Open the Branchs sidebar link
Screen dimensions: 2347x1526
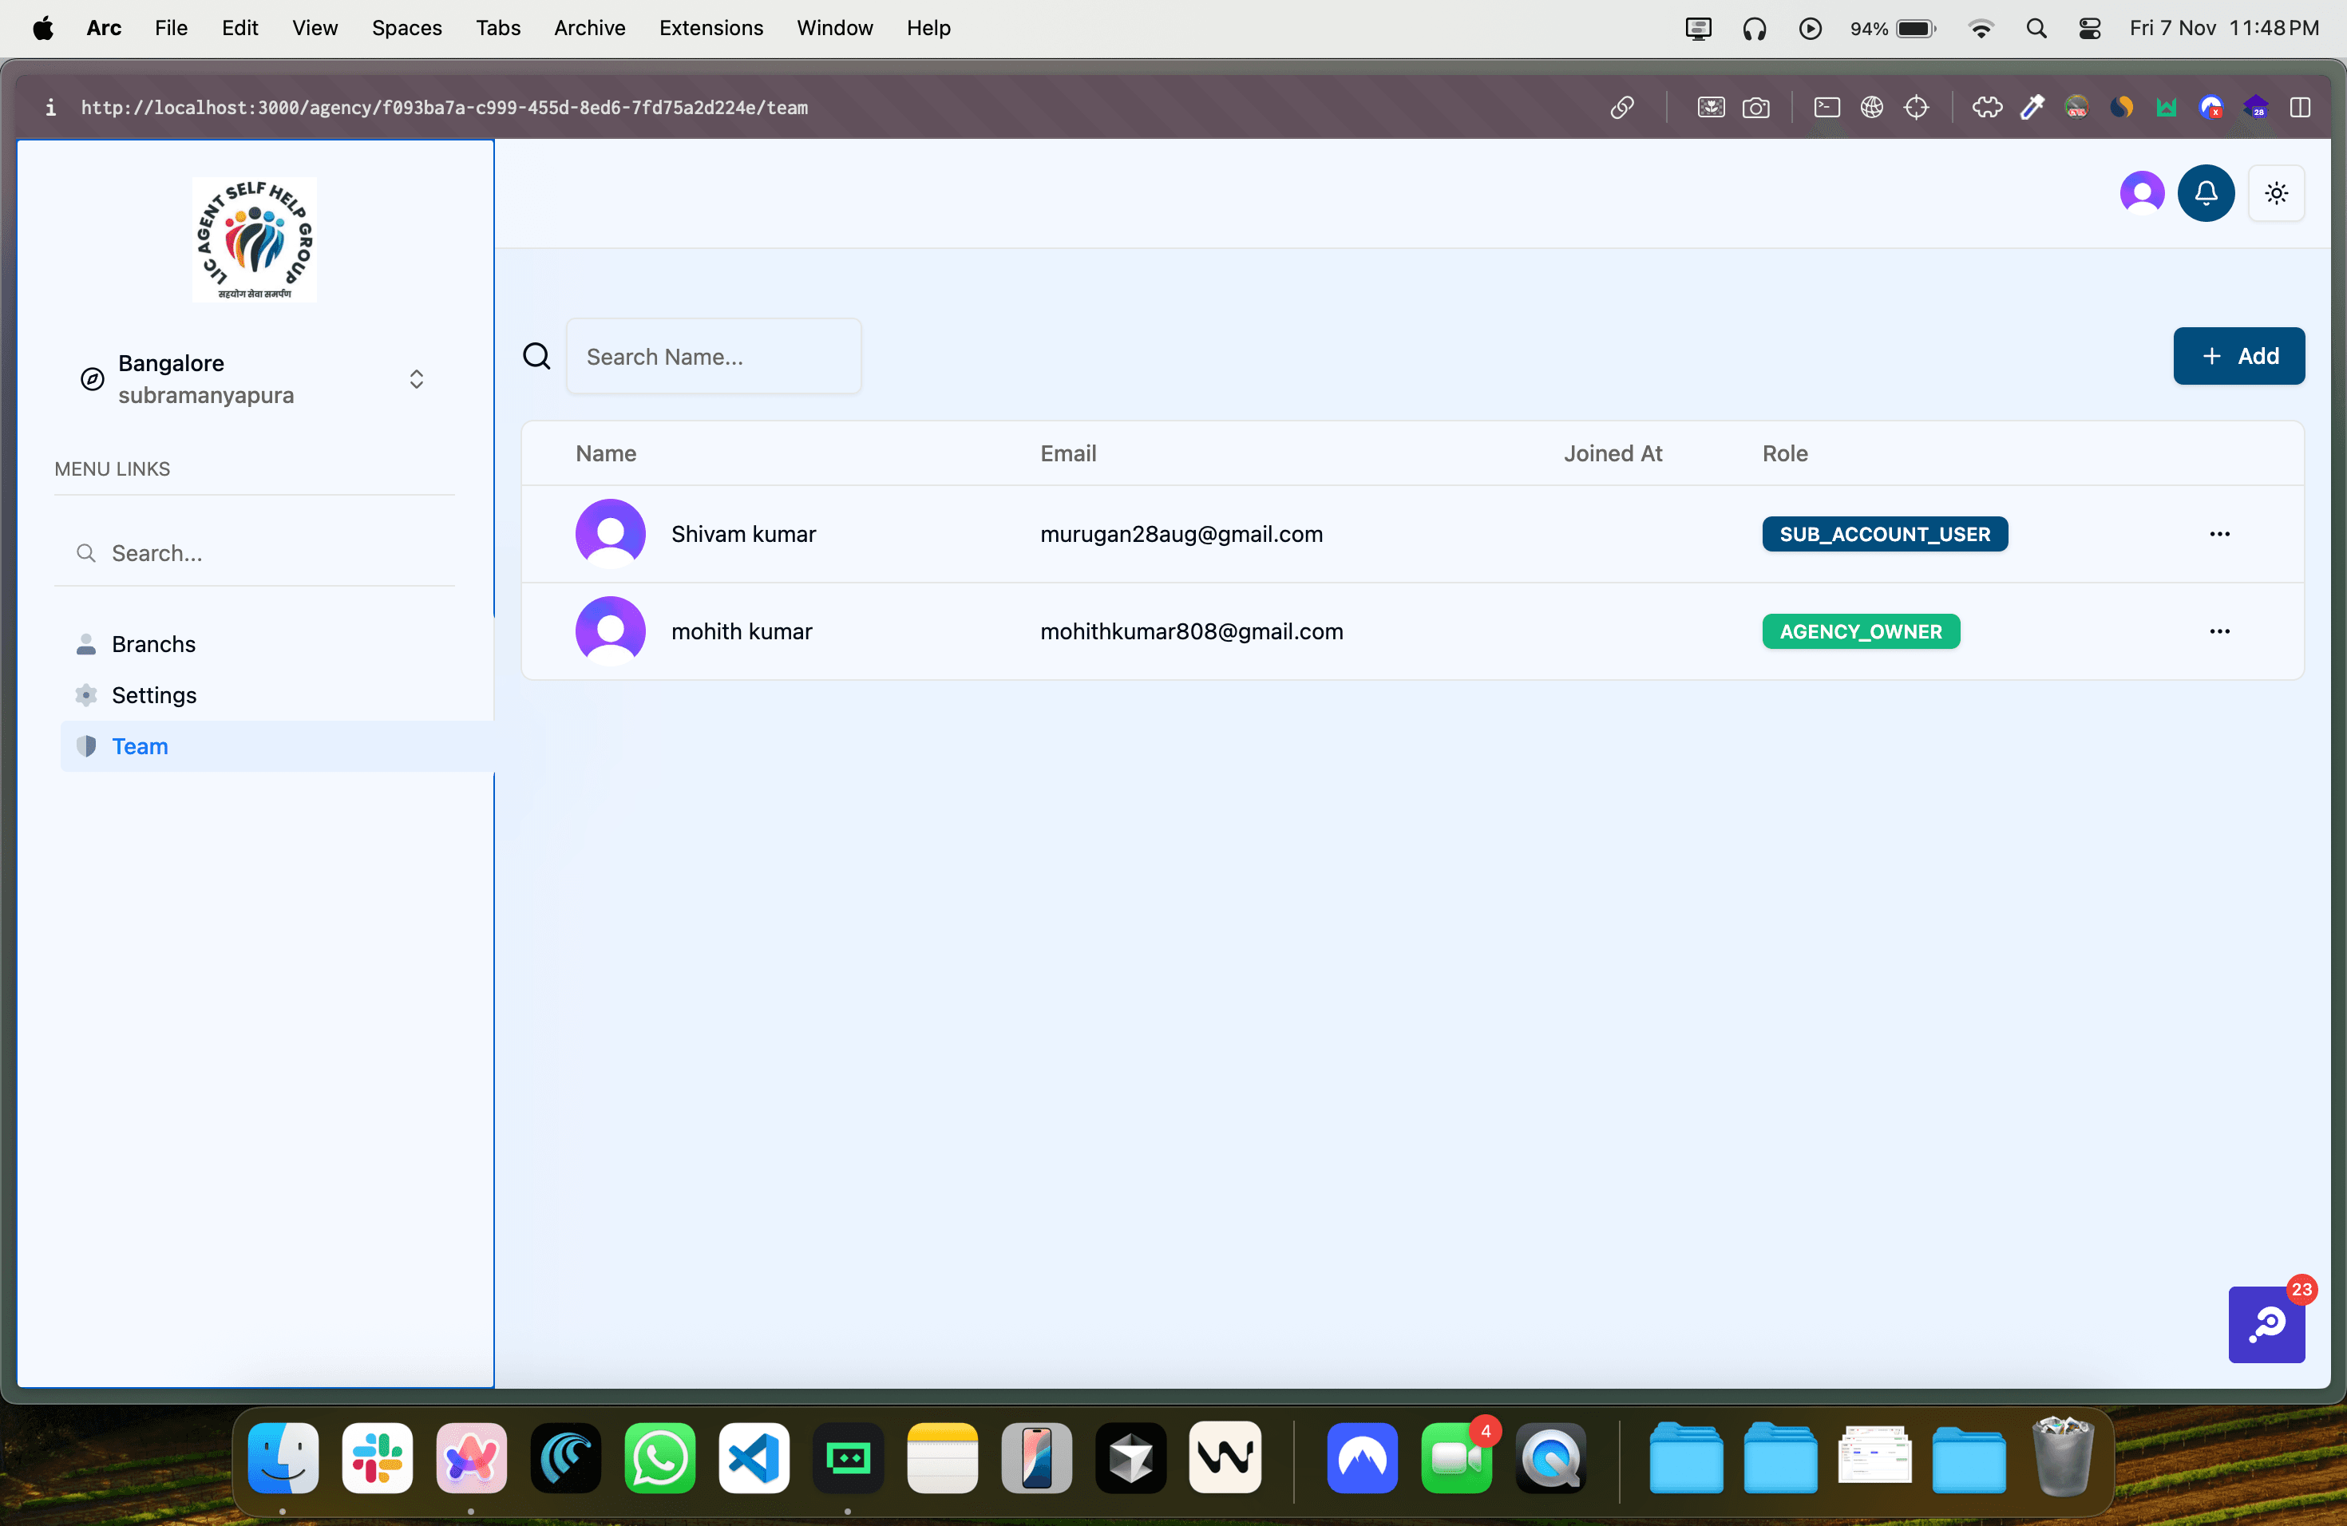[x=154, y=645]
